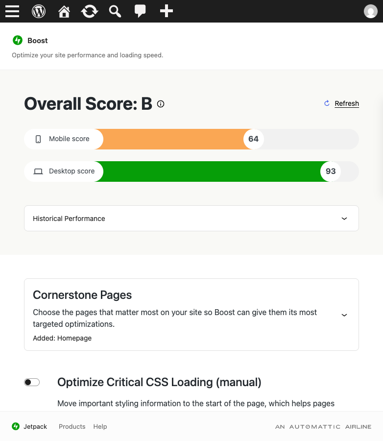The image size is (383, 441).
Task: Open updates via circular arrows icon
Action: [90, 12]
